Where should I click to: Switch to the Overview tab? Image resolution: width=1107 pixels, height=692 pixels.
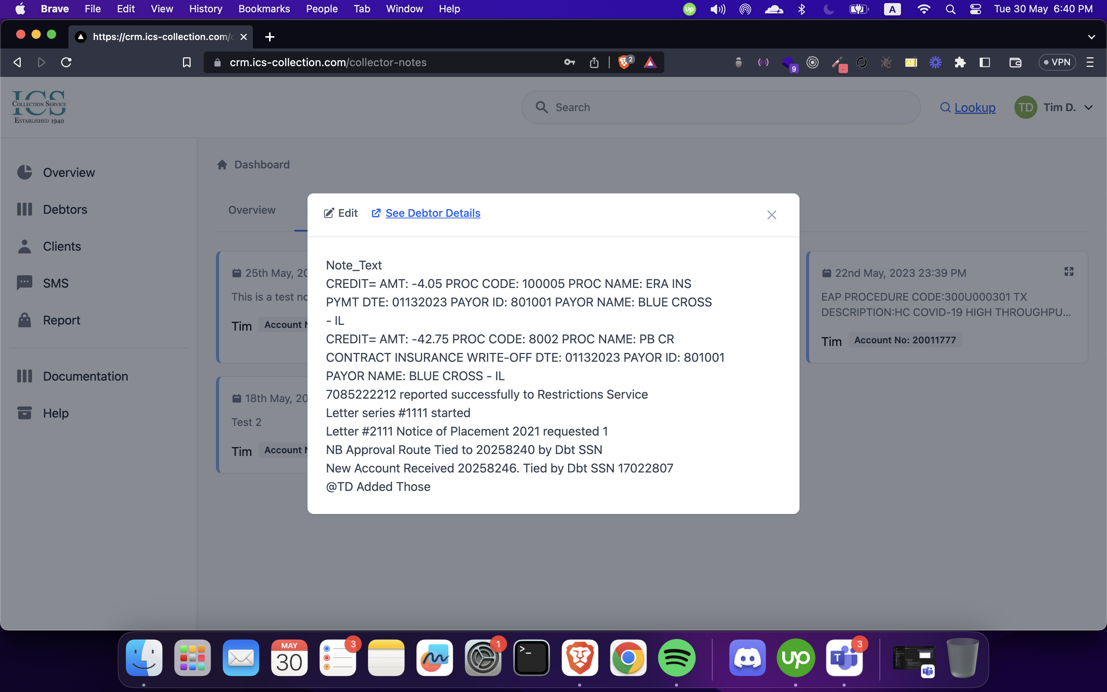pos(252,210)
